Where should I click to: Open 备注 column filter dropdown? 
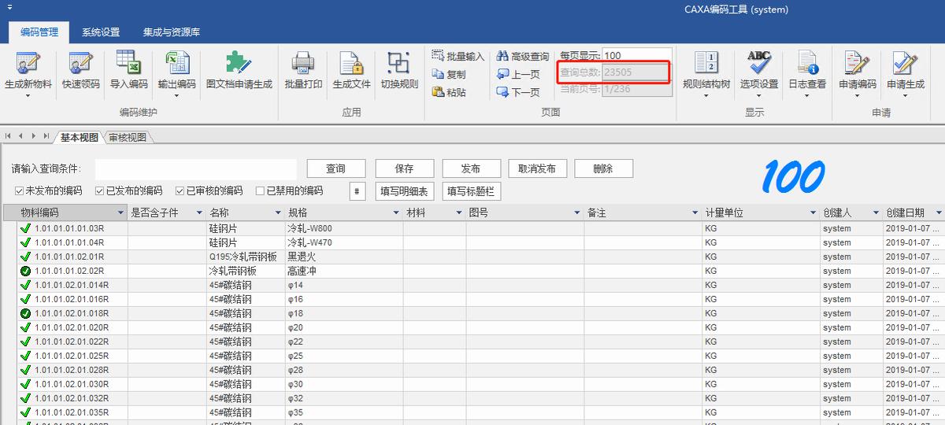[x=695, y=213]
